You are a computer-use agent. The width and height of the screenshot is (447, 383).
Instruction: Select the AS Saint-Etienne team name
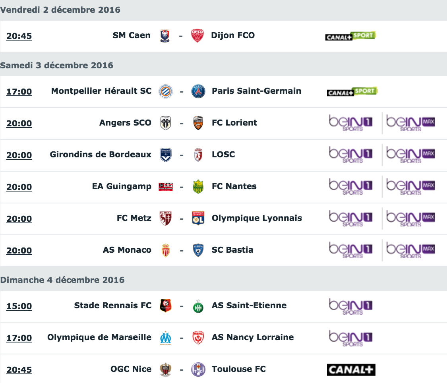click(x=249, y=306)
